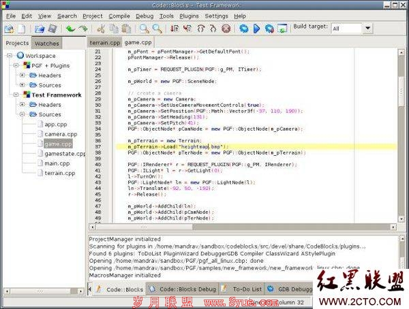This screenshot has height=309, width=409.
Task: Click the Find magnifier icon
Action: point(145,29)
